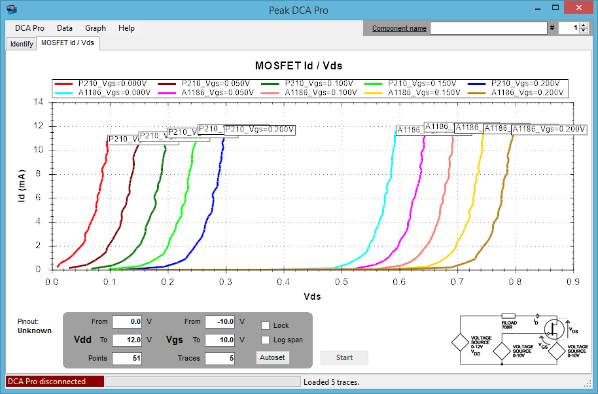
Task: Switch to the Identify tab
Action: 22,44
